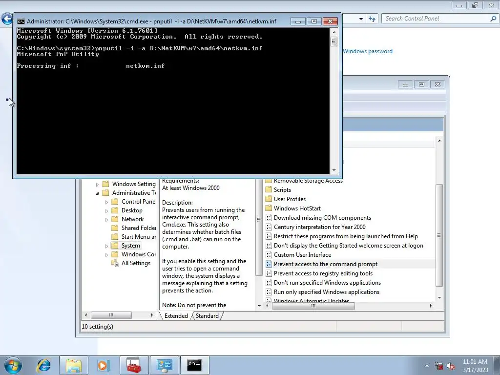Select Run only specified Windows applications
Screen dimensions: 500x375
click(x=327, y=292)
